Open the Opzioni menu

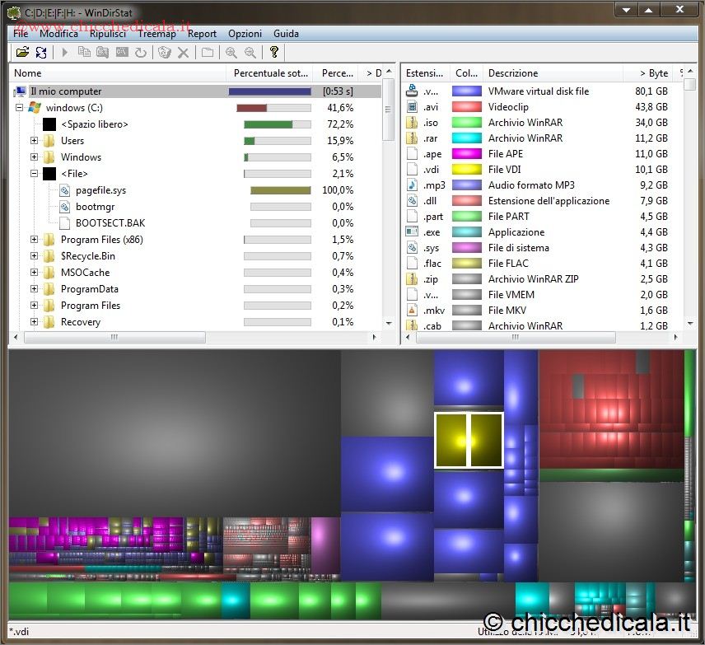click(x=245, y=34)
